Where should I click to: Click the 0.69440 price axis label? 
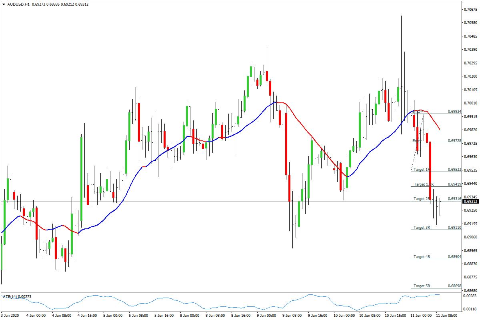[471, 183]
